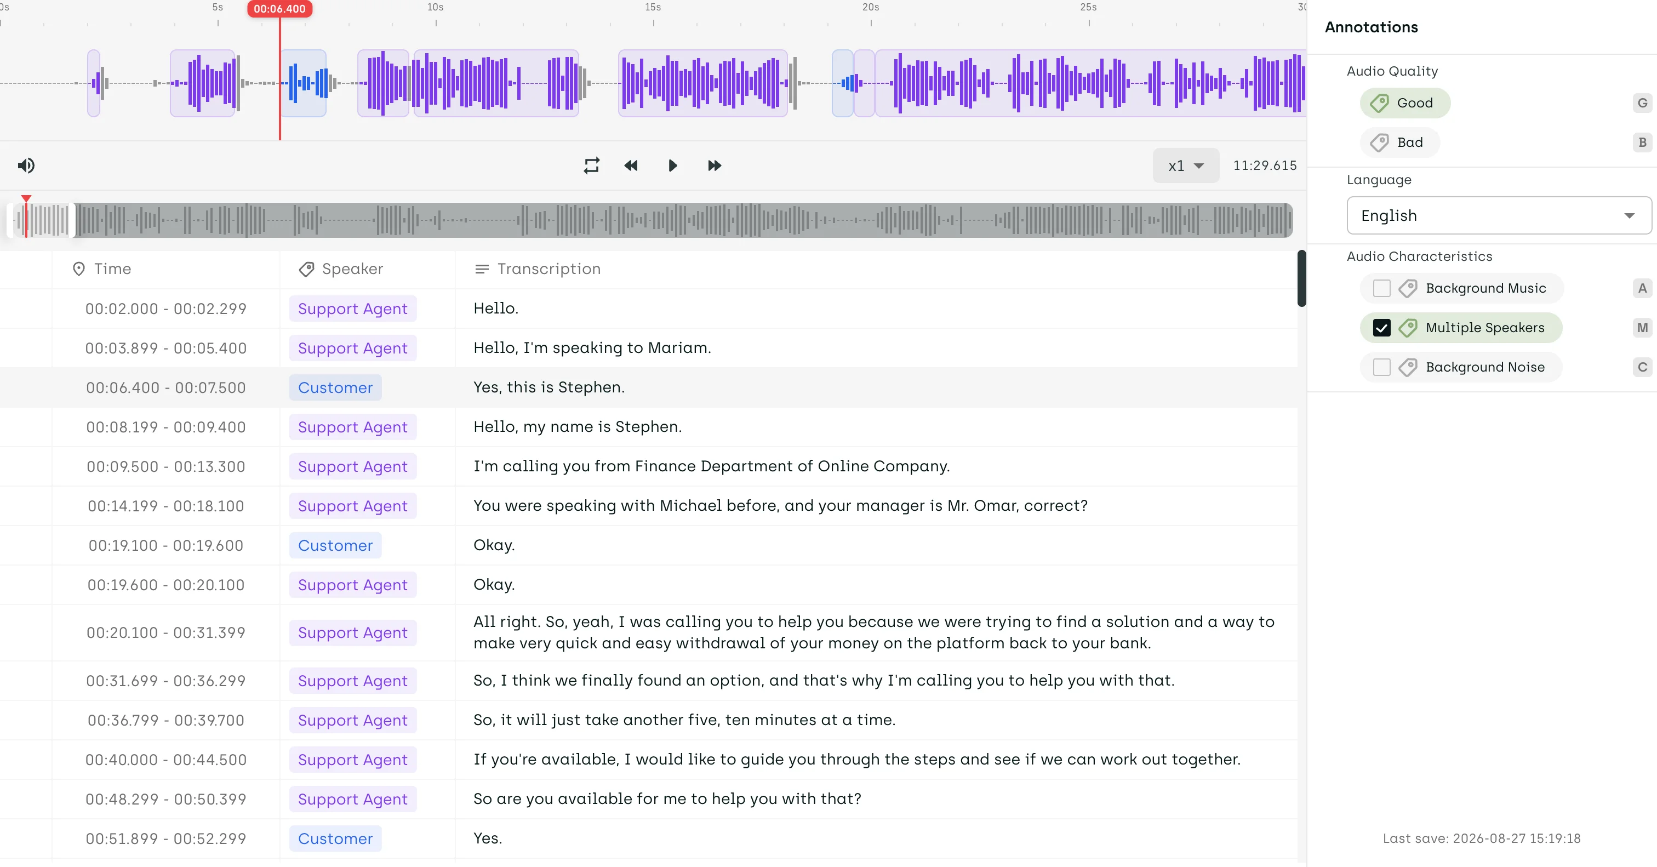Screen dimensions: 1657x867
Task: Click the 'All right. So, yeah' transcription
Action: (x=873, y=632)
